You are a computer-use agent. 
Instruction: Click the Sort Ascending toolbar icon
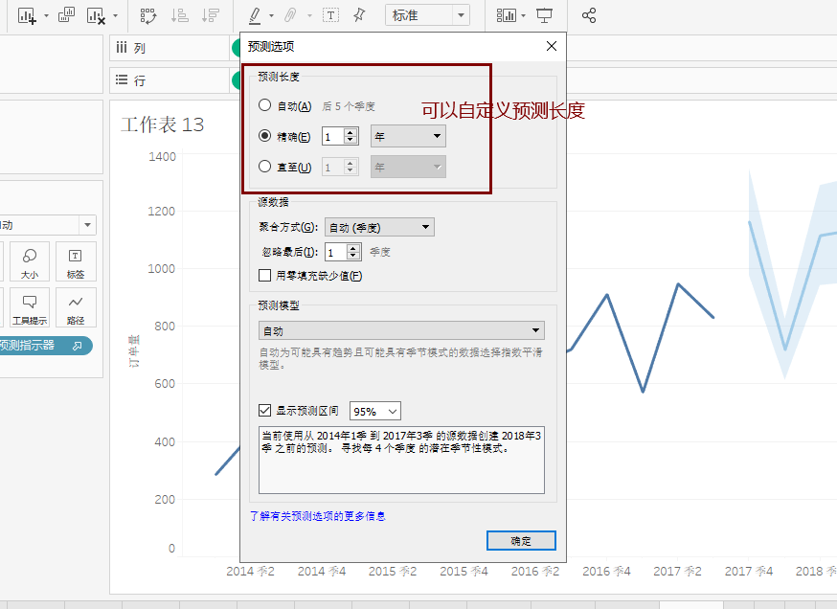[180, 15]
